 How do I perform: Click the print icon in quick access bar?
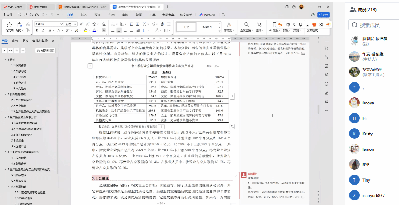click(31, 15)
